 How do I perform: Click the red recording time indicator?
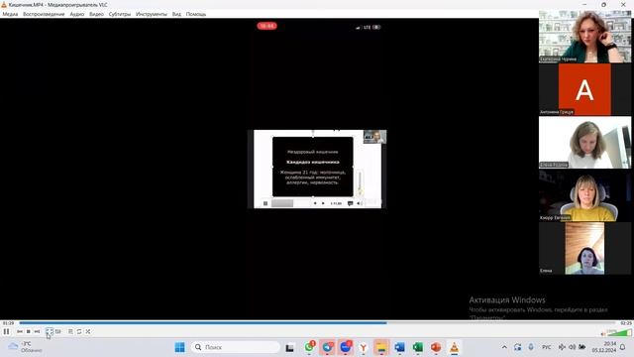point(266,26)
